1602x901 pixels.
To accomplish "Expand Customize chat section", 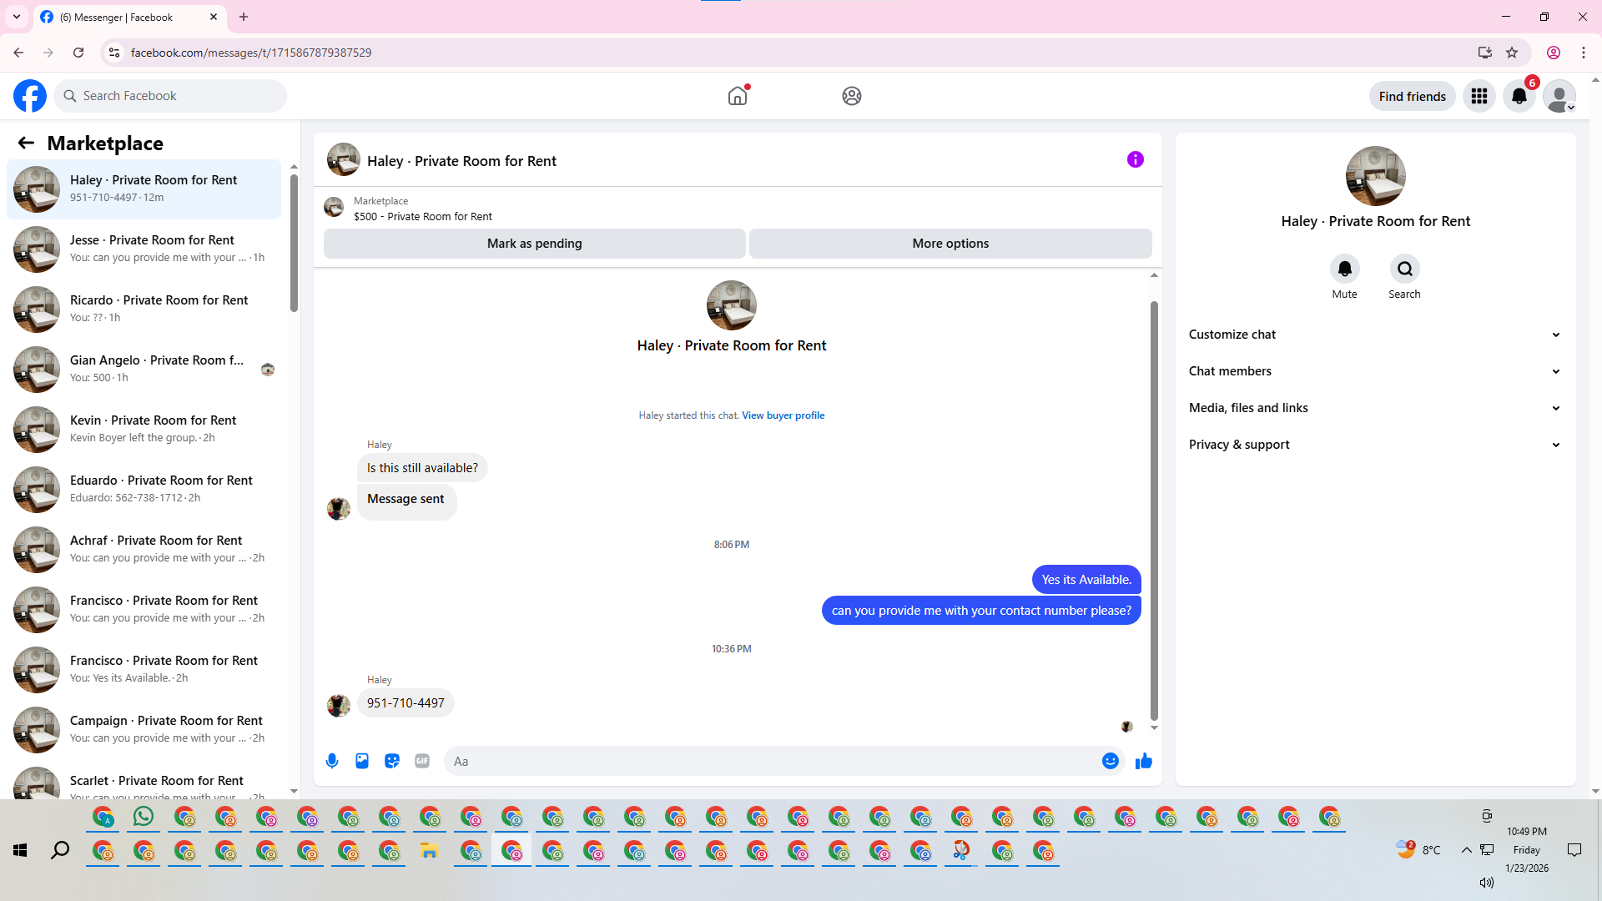I will point(1375,335).
